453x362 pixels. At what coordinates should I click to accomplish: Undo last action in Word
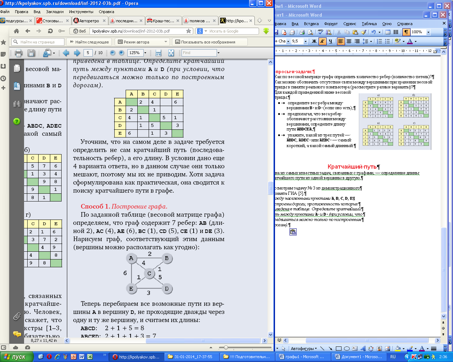[373, 32]
